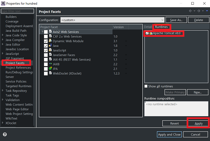Expand the Validation node
Screen dimensions: 210x141
tap(3, 100)
